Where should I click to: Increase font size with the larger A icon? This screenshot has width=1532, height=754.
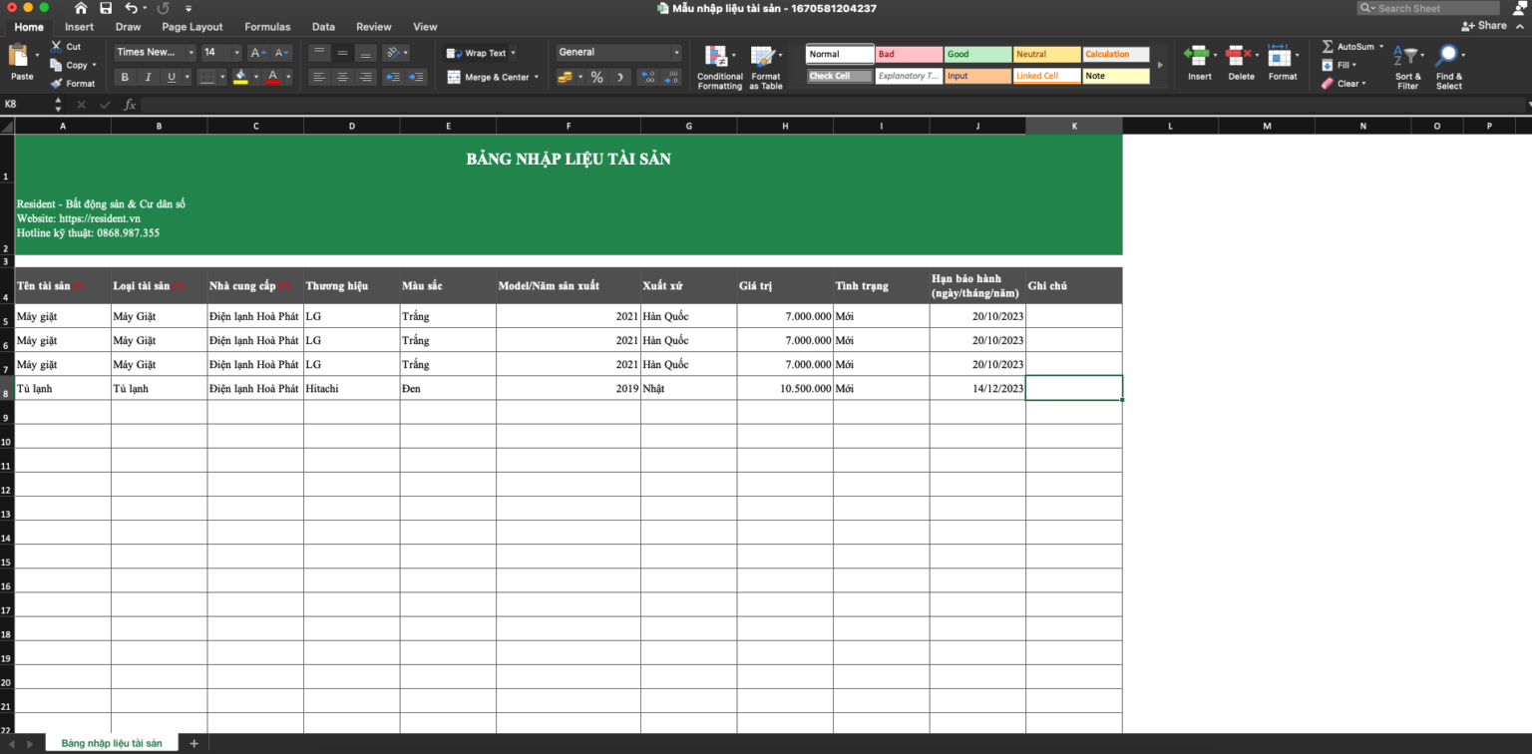[x=256, y=53]
